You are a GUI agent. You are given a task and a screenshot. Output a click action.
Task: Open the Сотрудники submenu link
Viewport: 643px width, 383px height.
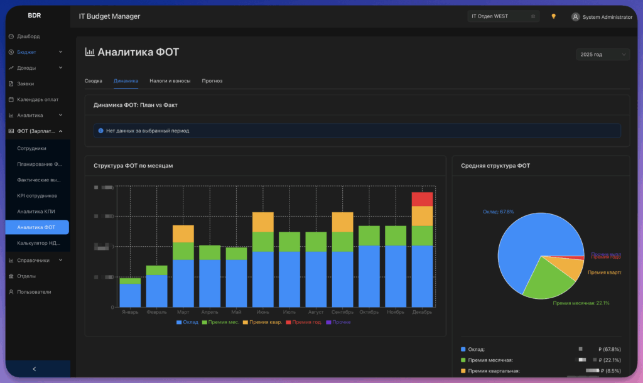tap(31, 148)
